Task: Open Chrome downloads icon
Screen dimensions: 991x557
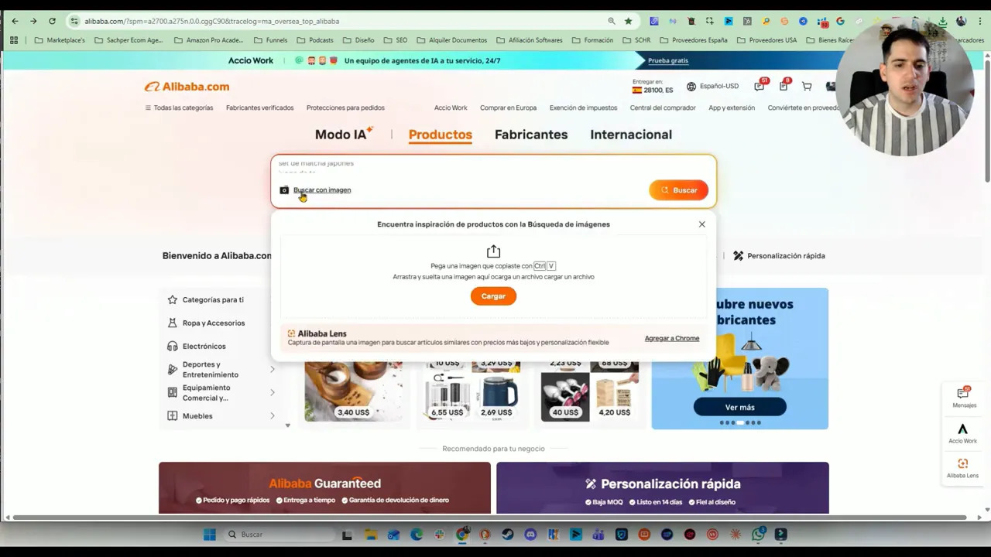Action: [x=943, y=21]
